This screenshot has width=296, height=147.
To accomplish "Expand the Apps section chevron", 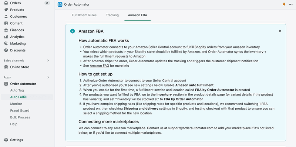I will (48, 77).
